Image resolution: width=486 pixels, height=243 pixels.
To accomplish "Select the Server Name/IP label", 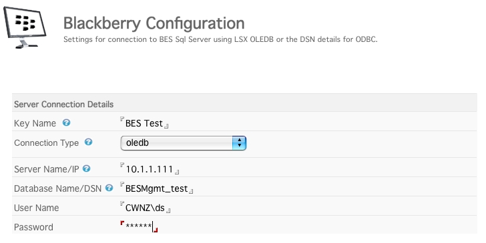I will [47, 169].
